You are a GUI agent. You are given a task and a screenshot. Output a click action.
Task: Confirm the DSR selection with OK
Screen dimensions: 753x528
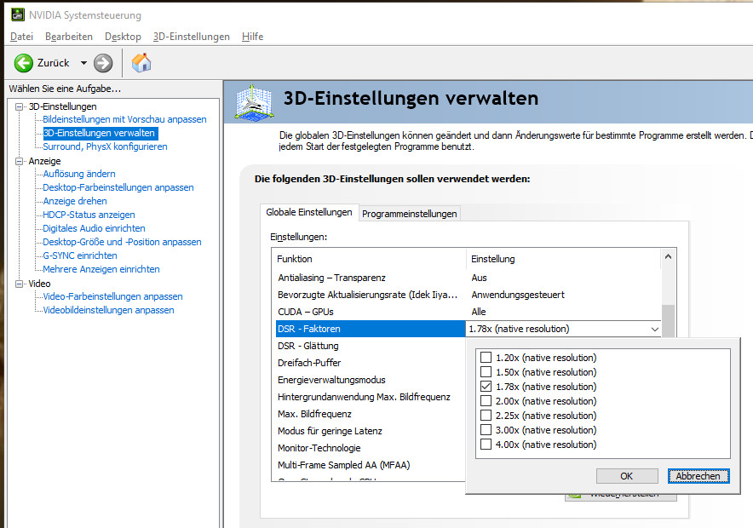click(626, 476)
